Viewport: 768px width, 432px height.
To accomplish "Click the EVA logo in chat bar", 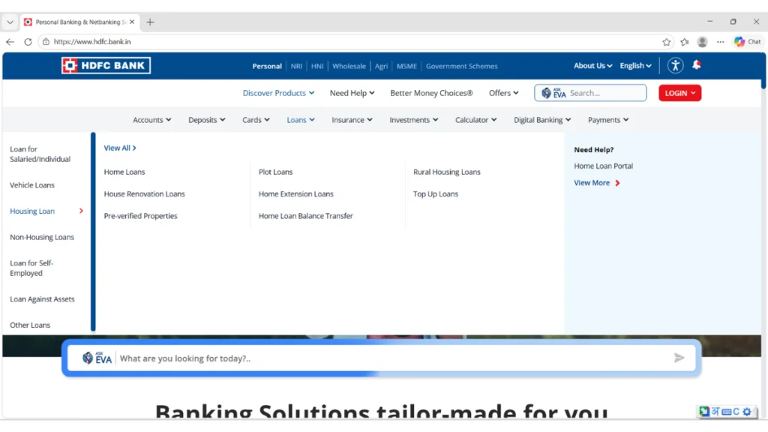I will click(97, 358).
